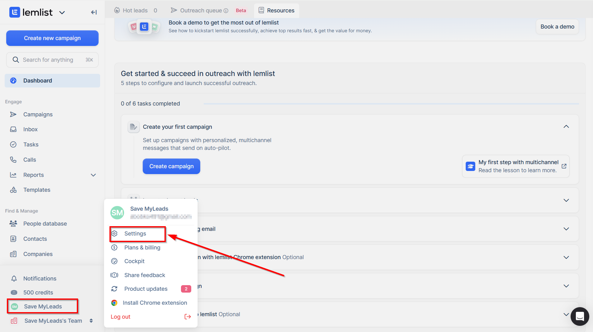593x332 pixels.
Task: Collapse the Create your first campaign section
Action: (566, 127)
